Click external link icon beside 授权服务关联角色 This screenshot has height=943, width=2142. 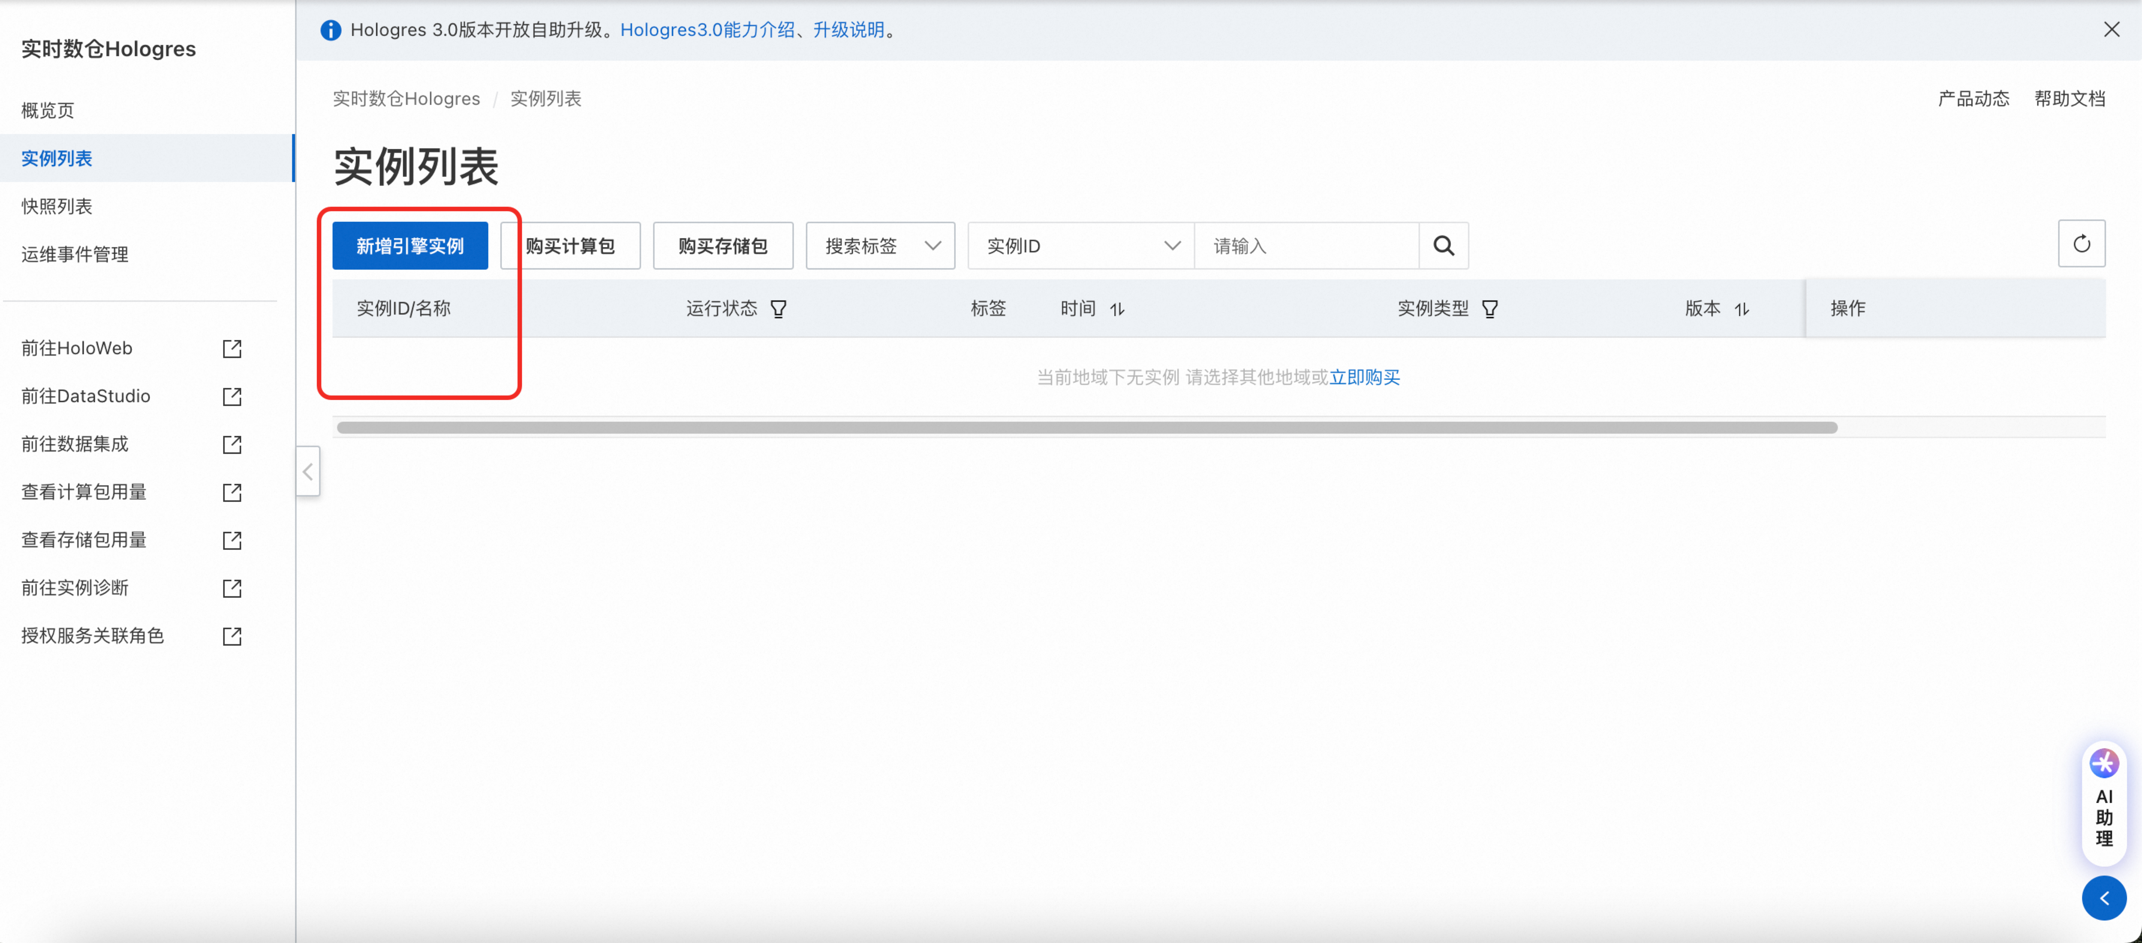pyautogui.click(x=232, y=636)
